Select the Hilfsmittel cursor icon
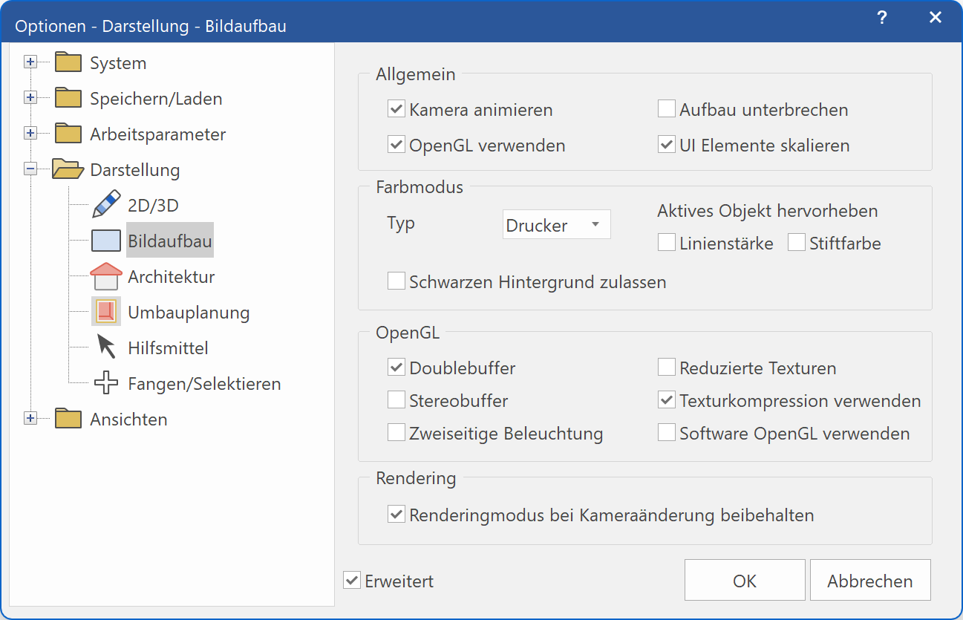Screen dimensions: 963x620 [105, 347]
